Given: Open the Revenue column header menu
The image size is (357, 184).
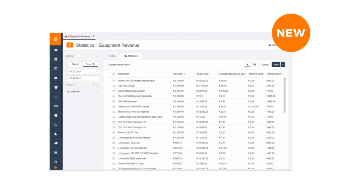Looking at the screenshot, I should 193,74.
